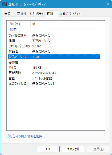Image resolution: width=112 pixels, height=155 pixels.
Task: Click the OK button
Action: pos(48,149)
